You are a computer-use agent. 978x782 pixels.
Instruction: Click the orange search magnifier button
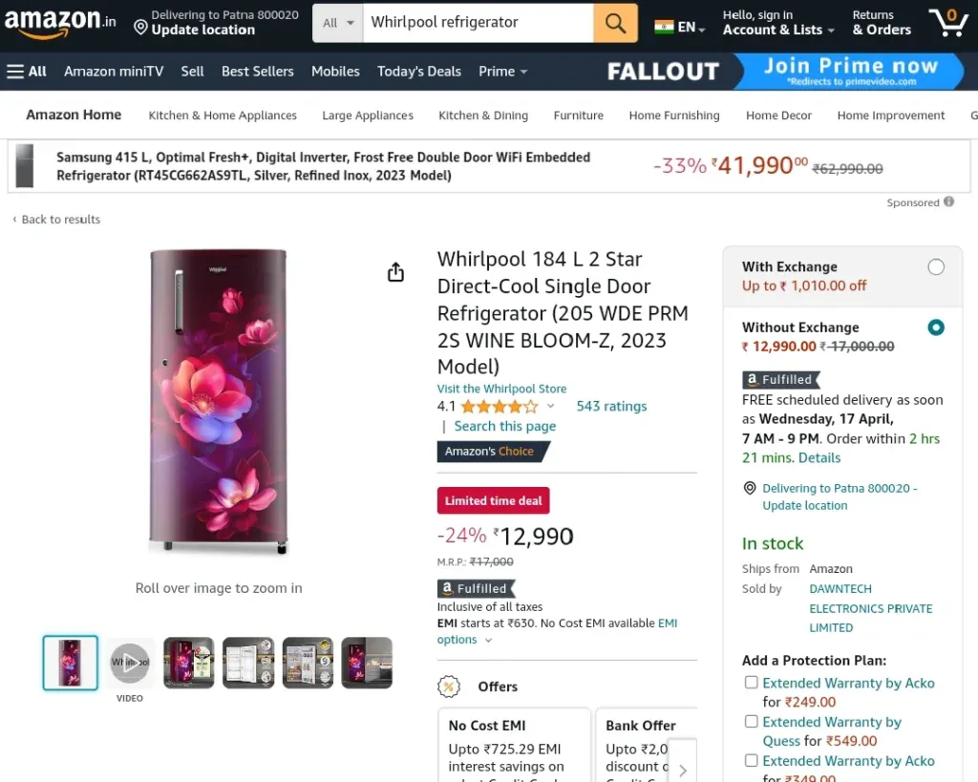615,23
